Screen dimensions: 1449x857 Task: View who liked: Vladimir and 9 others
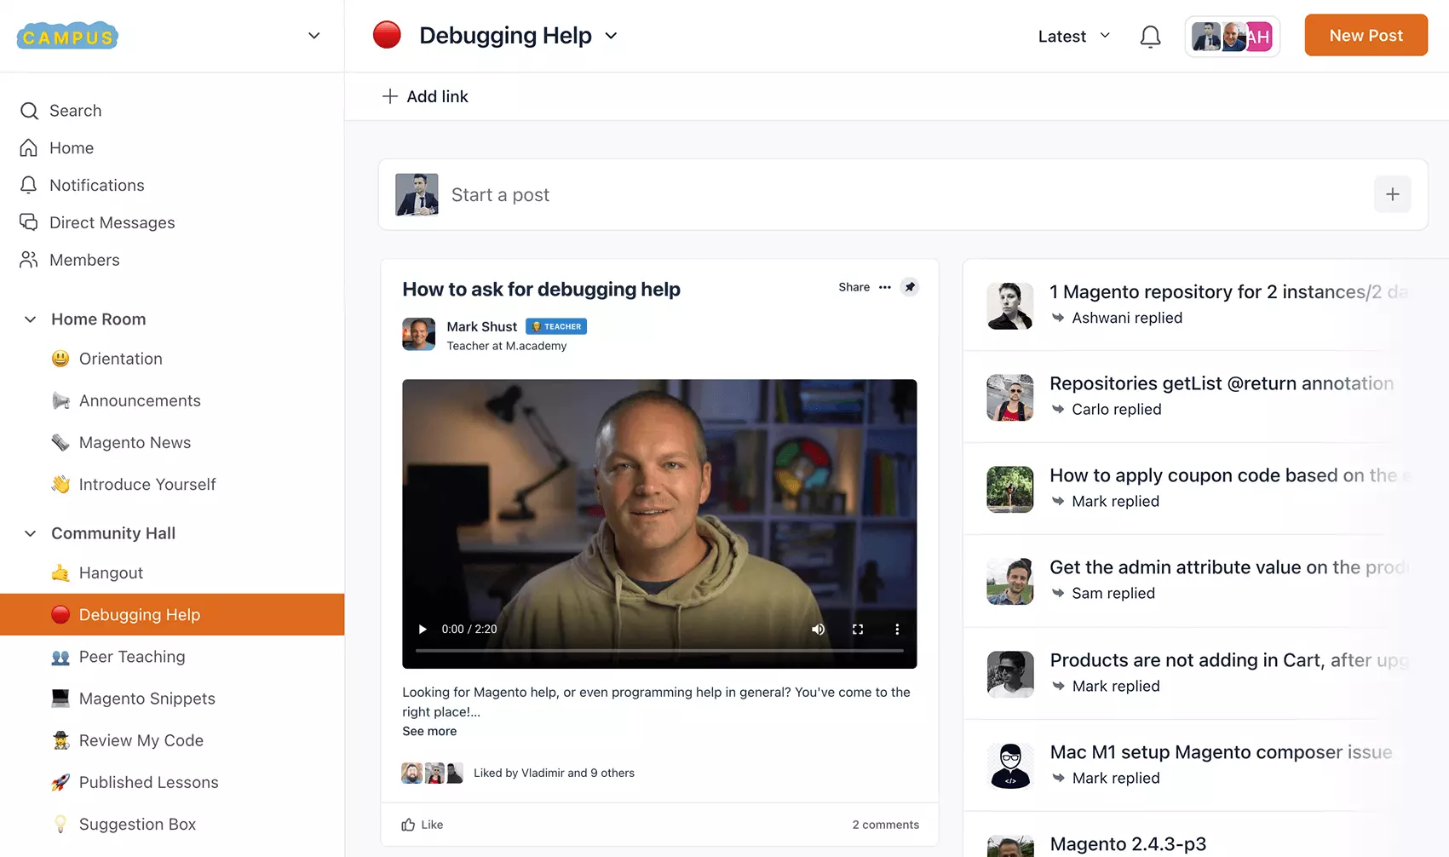click(x=554, y=773)
